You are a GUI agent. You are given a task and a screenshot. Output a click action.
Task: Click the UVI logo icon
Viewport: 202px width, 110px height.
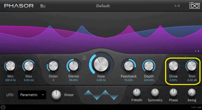click(x=194, y=5)
